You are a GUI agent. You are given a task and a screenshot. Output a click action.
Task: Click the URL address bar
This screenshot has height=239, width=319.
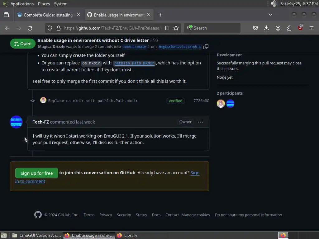[x=112, y=28]
